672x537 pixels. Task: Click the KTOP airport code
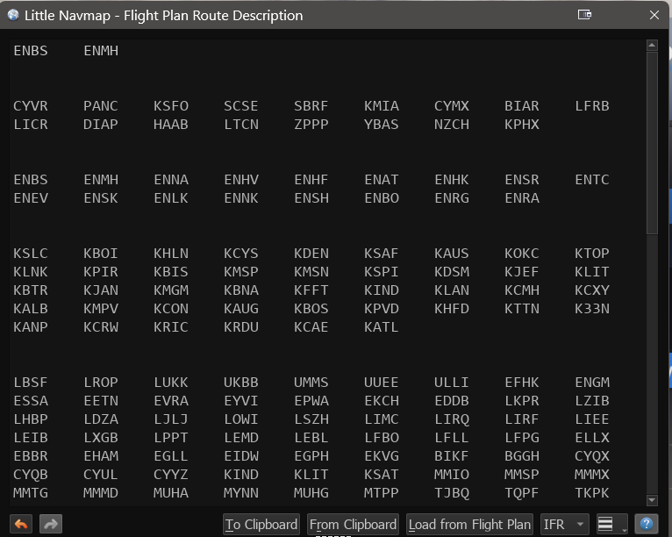click(592, 254)
